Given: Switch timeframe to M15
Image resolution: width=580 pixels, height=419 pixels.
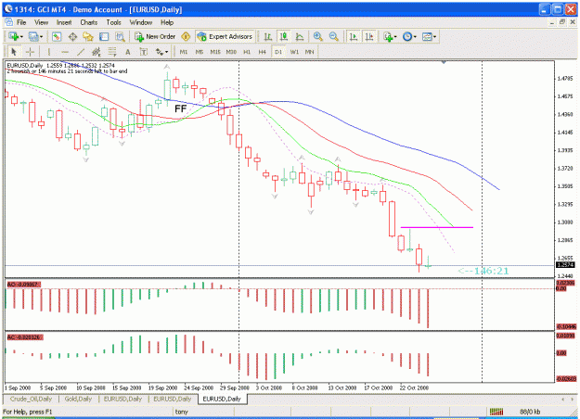Looking at the screenshot, I should tap(215, 52).
